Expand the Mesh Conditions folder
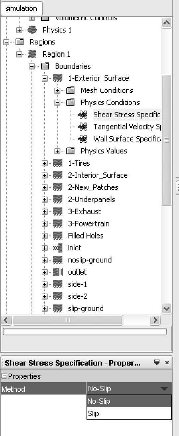This screenshot has height=436, width=179. coord(58,91)
